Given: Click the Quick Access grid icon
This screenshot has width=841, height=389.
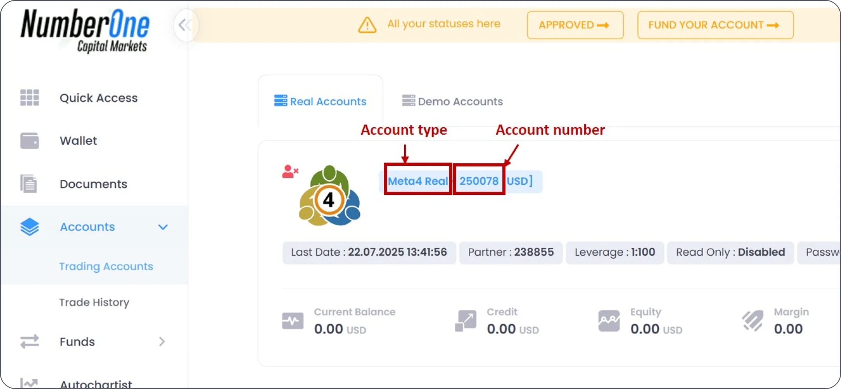Looking at the screenshot, I should pos(30,98).
